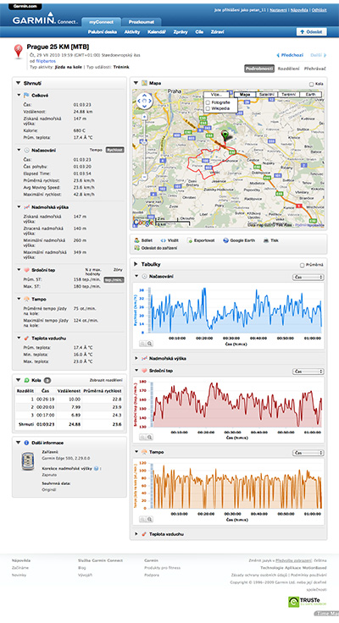Expand the Tabulky section
This screenshot has height=623, width=339.
[x=136, y=264]
